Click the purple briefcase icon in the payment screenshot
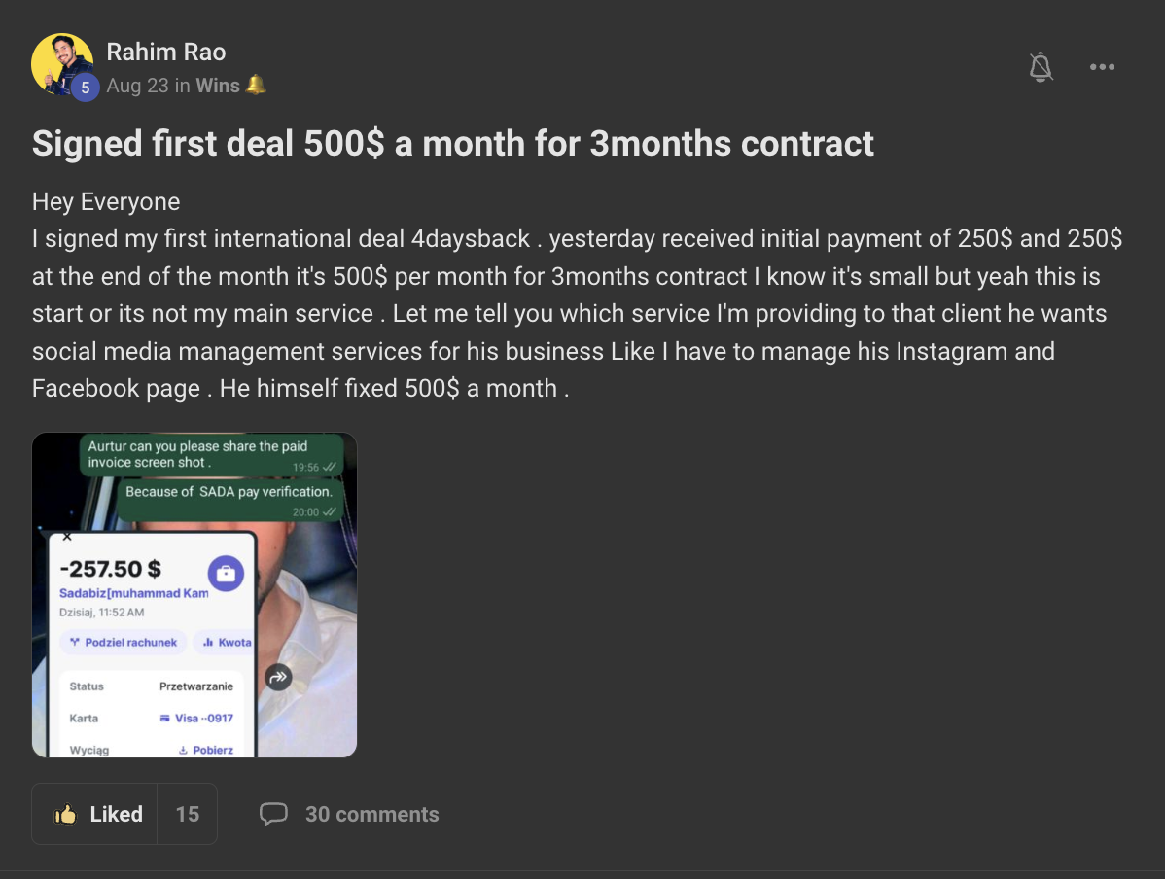The image size is (1165, 879). 226,574
